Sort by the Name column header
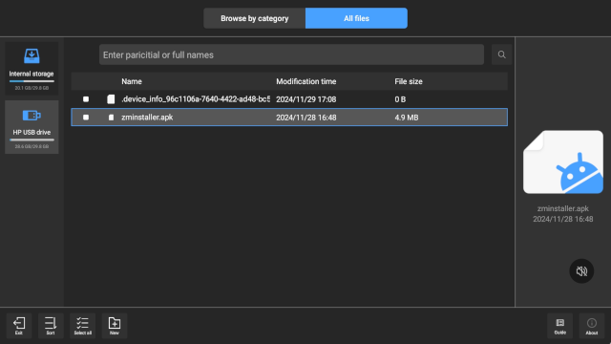This screenshot has height=344, width=611. click(x=132, y=81)
